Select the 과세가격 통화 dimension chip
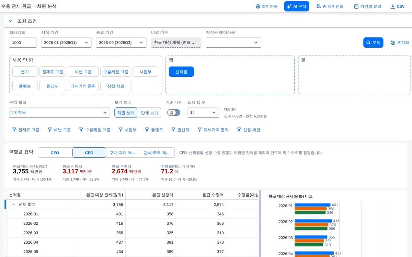Image resolution: width=412 pixels, height=257 pixels. 83,86
